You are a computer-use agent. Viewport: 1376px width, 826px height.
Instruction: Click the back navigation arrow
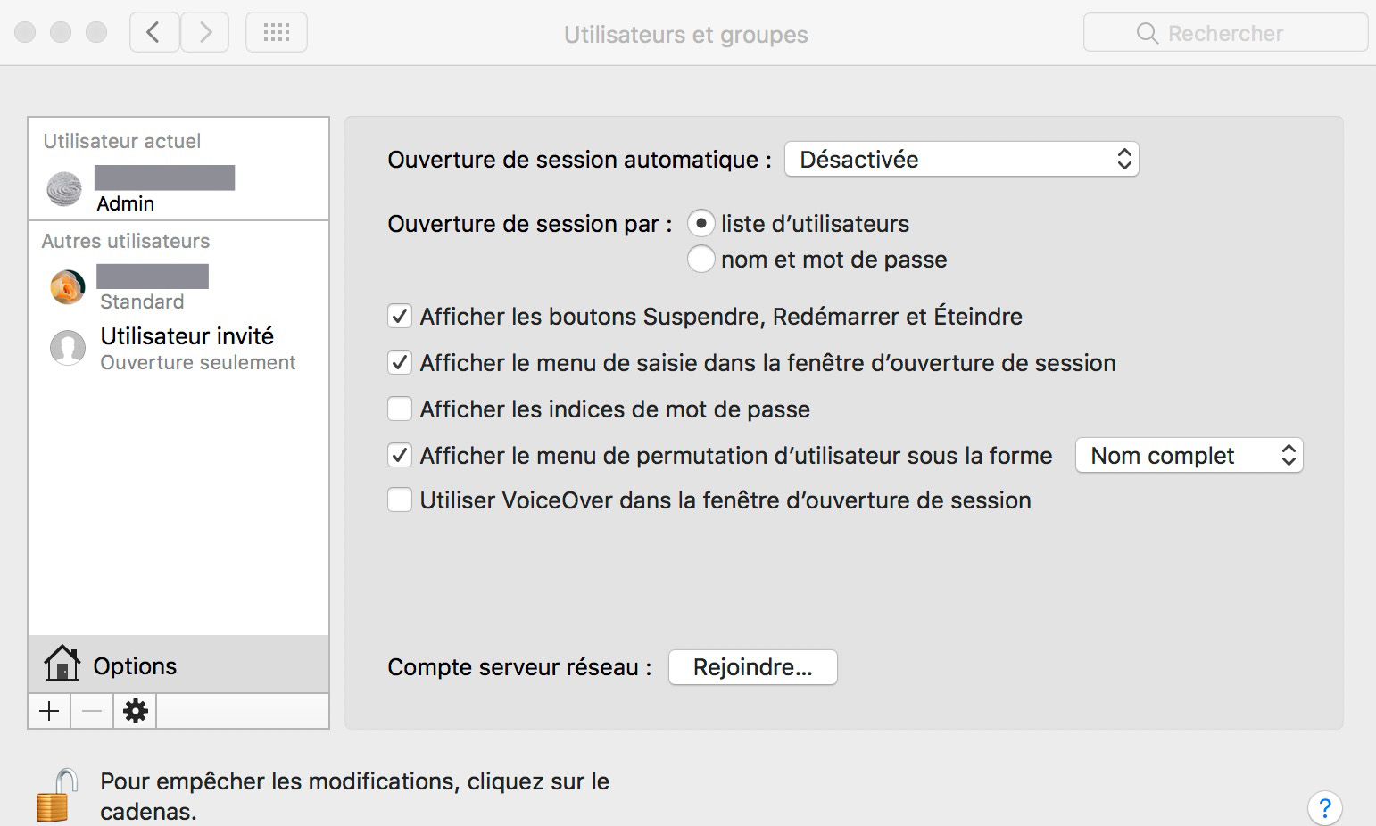pos(153,31)
